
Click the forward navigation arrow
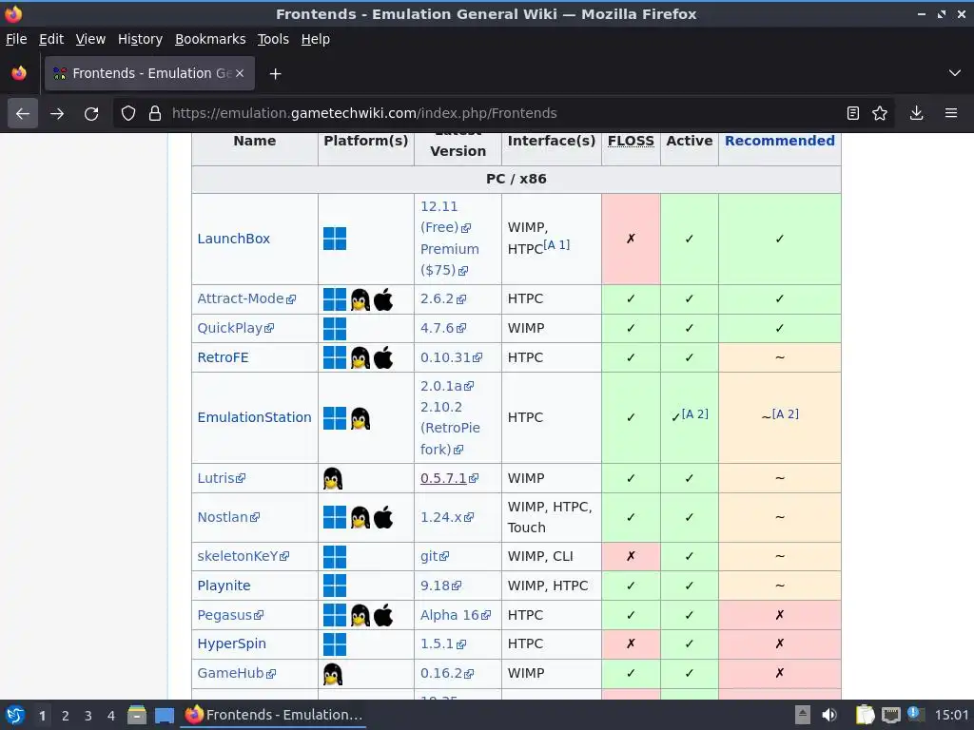point(57,113)
